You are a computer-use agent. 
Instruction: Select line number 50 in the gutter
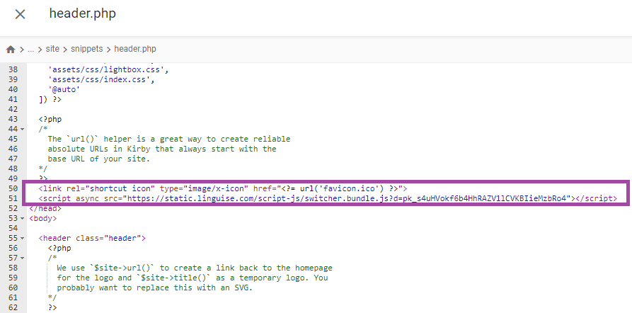[x=13, y=189]
